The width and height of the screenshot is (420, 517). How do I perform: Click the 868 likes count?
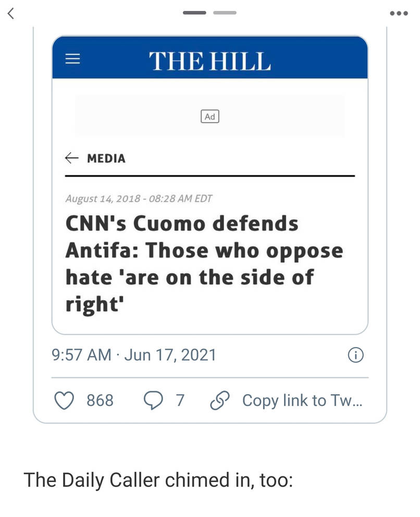pos(100,400)
